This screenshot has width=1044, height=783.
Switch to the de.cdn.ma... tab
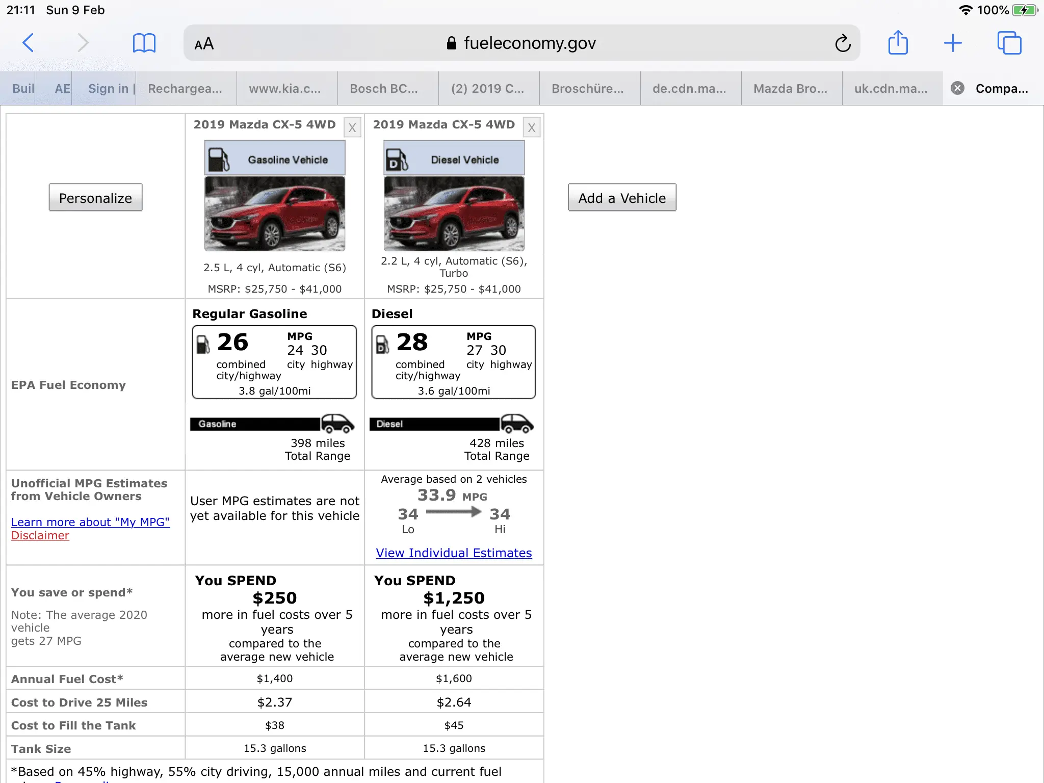tap(690, 89)
